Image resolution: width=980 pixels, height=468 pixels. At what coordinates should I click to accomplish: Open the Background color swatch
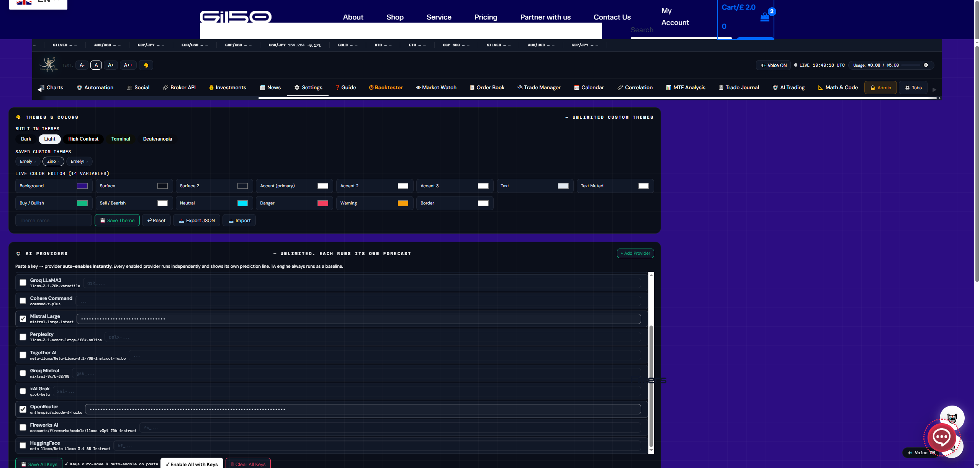[82, 186]
